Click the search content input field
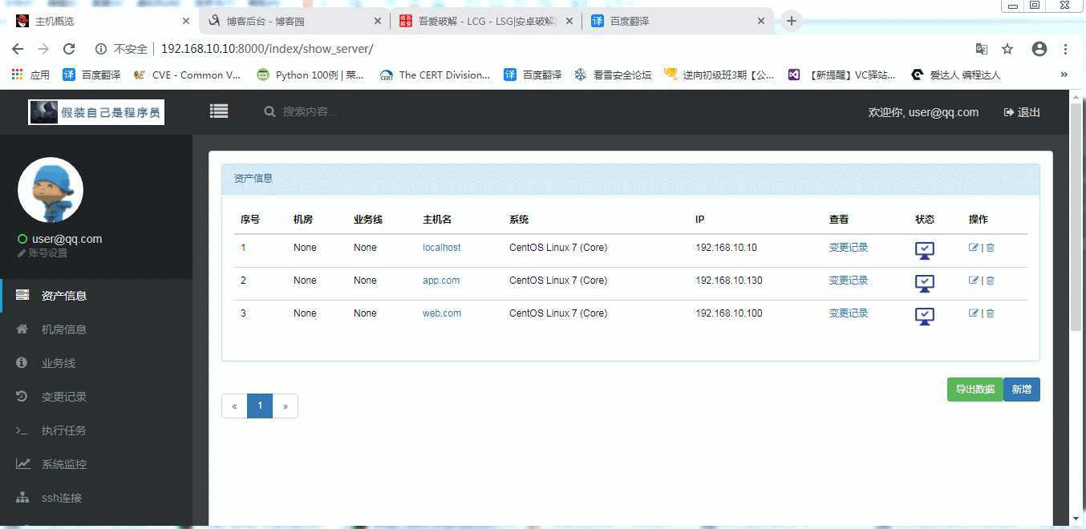The image size is (1086, 529). [x=310, y=111]
